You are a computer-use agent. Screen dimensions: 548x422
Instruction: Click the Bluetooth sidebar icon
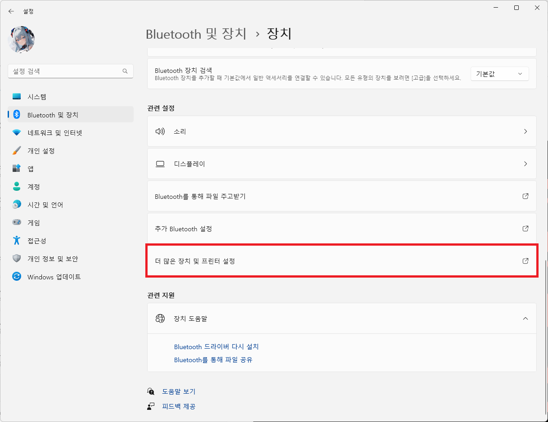[17, 115]
